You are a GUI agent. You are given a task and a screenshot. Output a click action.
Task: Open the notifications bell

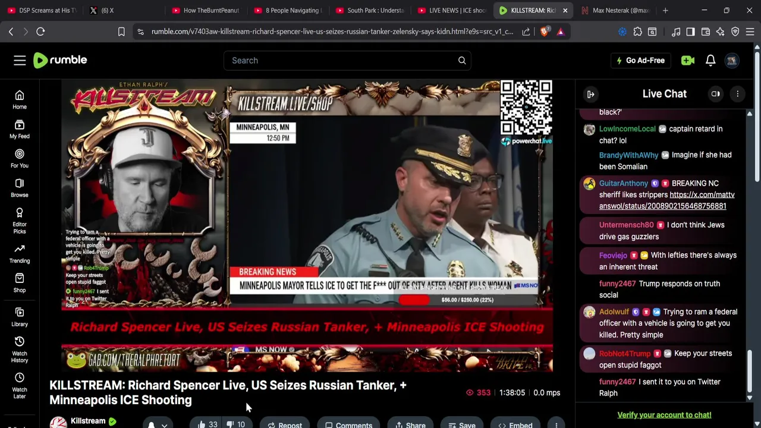(710, 60)
